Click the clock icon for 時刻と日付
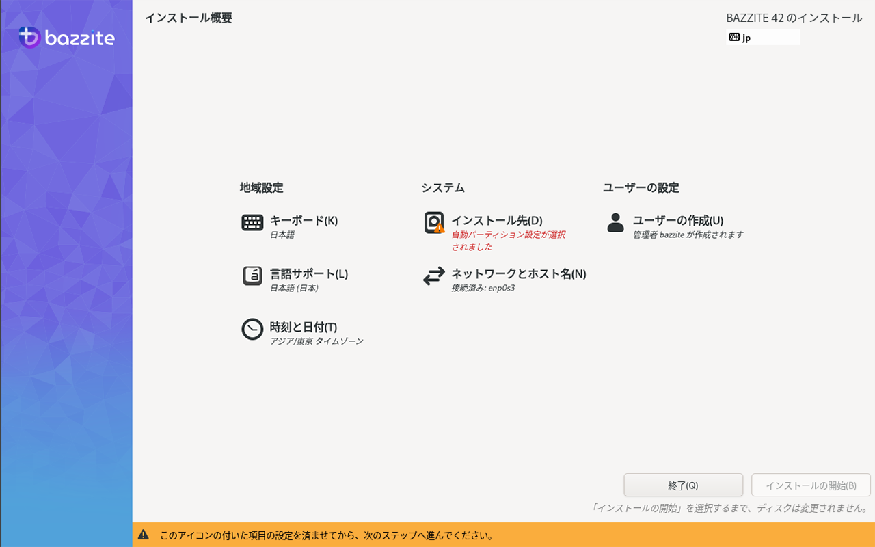875x547 pixels. [252, 329]
